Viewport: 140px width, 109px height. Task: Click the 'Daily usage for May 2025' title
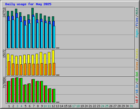click(28, 4)
